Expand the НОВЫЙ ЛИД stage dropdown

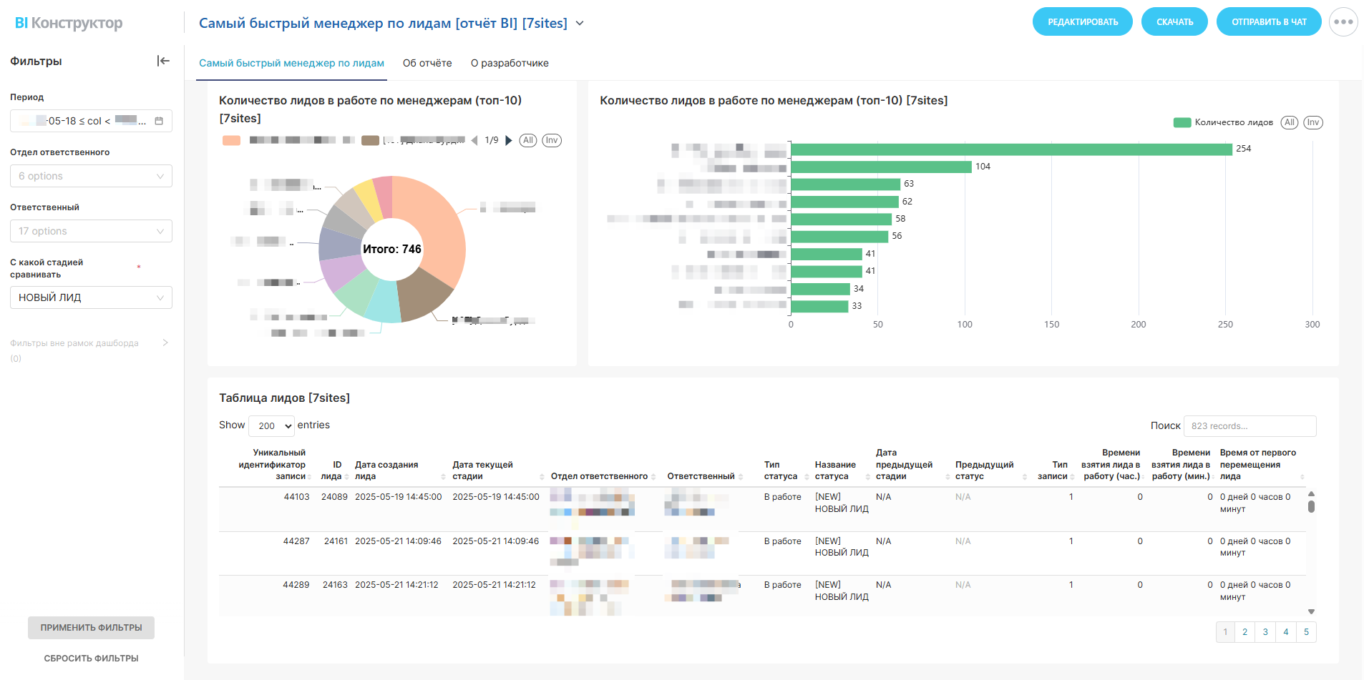tap(91, 298)
